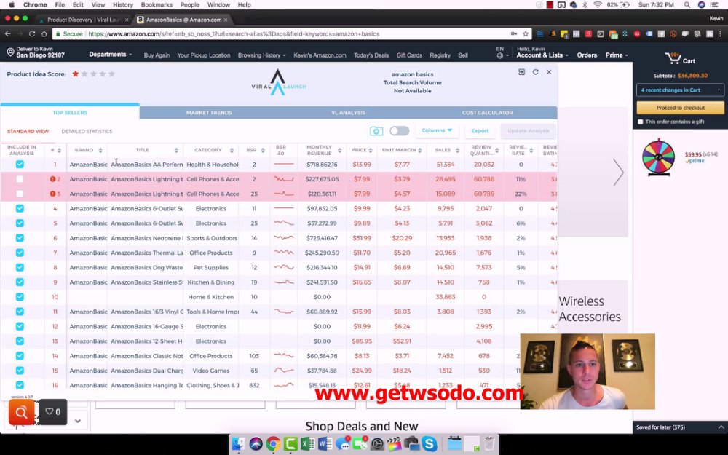Uncheck include in analysis for row 1

point(20,164)
